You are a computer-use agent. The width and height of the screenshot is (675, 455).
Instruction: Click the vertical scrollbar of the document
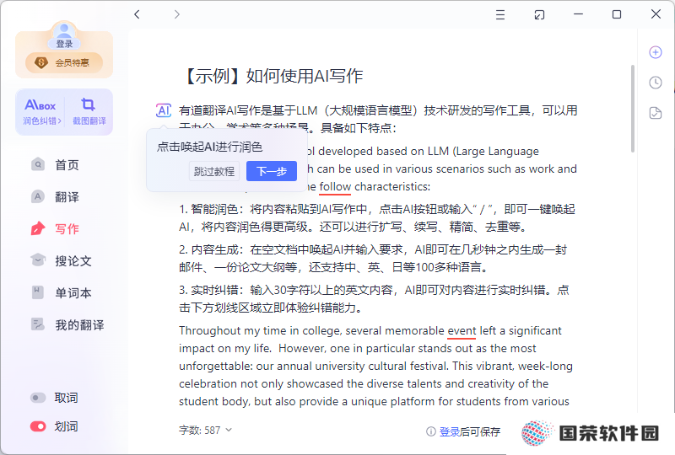point(632,109)
